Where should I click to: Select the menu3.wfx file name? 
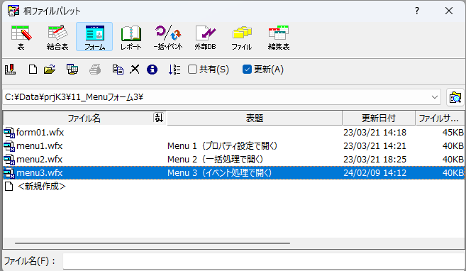click(x=40, y=173)
